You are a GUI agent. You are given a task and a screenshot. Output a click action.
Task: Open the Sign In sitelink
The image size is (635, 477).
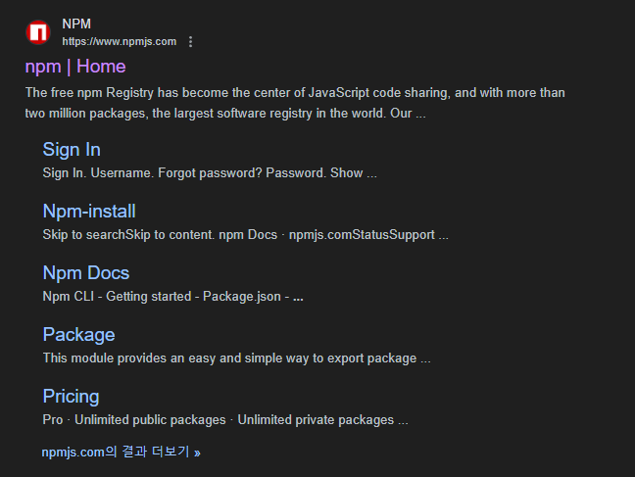[72, 150]
